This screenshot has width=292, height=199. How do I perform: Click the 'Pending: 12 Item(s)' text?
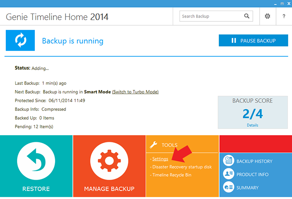point(34,127)
